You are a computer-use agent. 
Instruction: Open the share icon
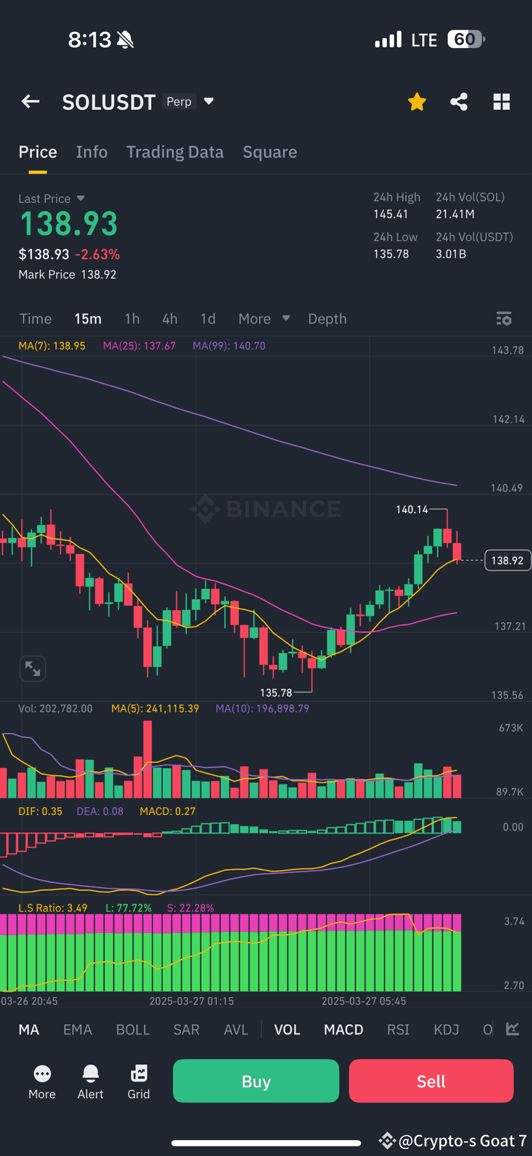459,101
